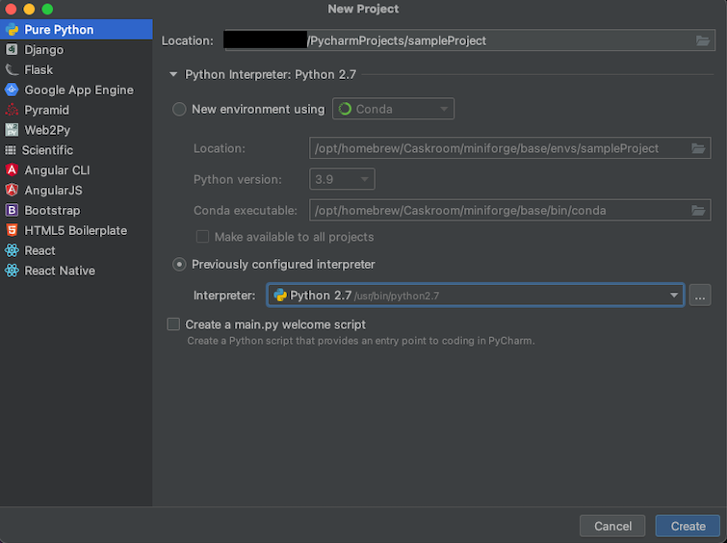727x543 pixels.
Task: Select the Django project type icon
Action: pyautogui.click(x=12, y=50)
